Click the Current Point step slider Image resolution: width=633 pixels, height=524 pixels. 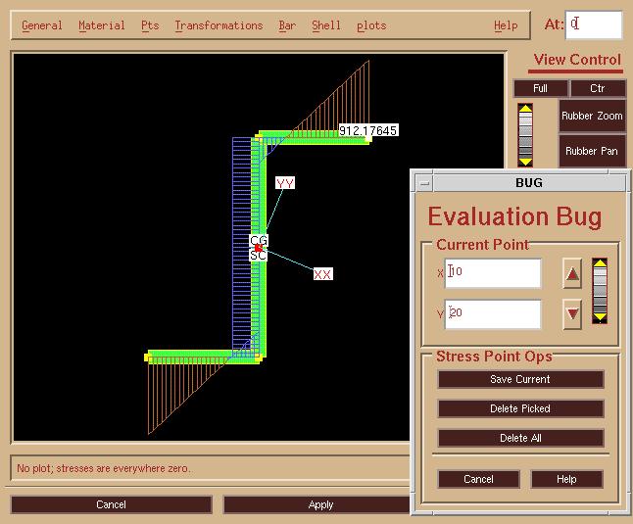(x=600, y=290)
